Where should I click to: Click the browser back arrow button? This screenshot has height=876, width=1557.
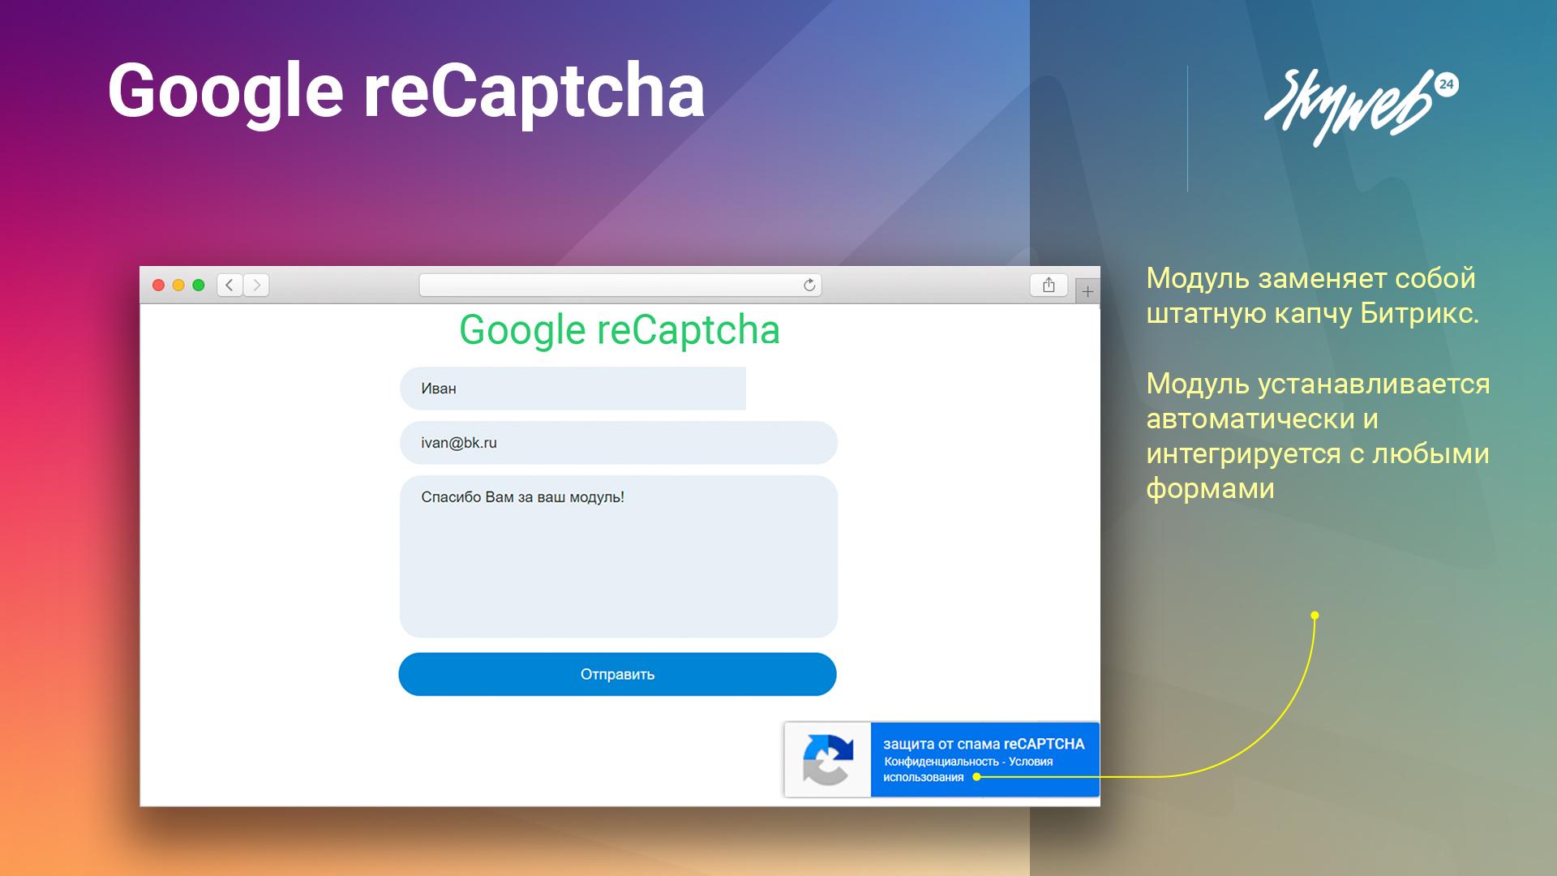(229, 285)
